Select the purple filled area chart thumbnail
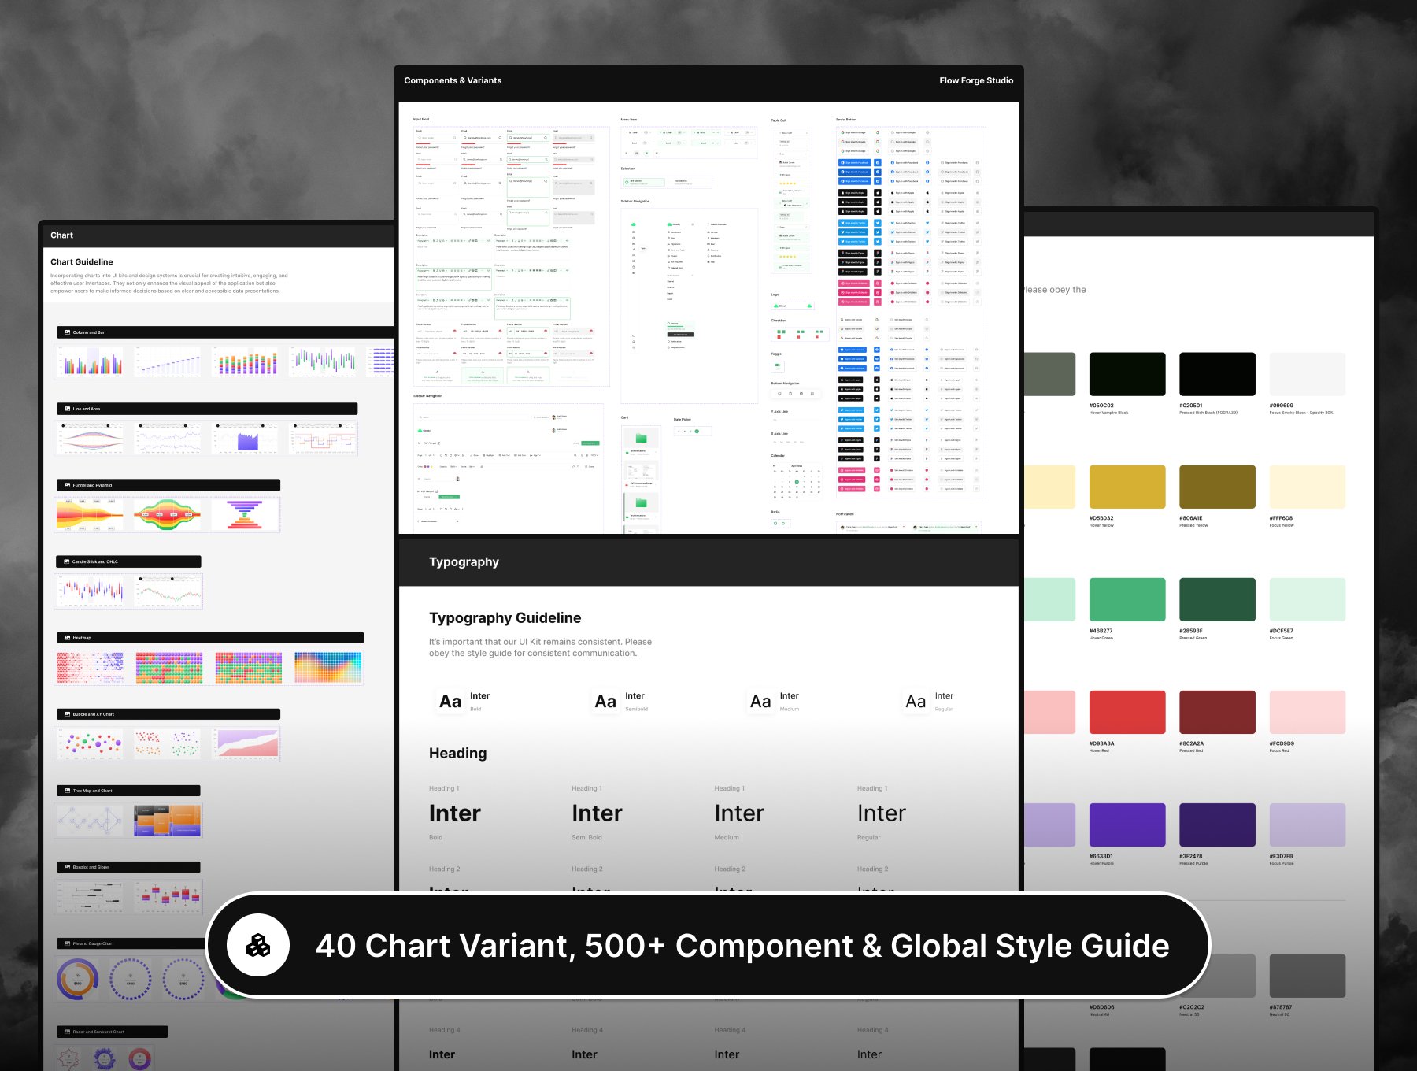This screenshot has width=1417, height=1071. (x=246, y=439)
